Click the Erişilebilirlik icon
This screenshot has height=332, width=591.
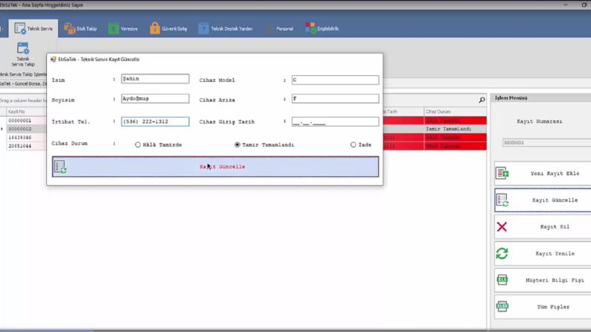click(310, 28)
